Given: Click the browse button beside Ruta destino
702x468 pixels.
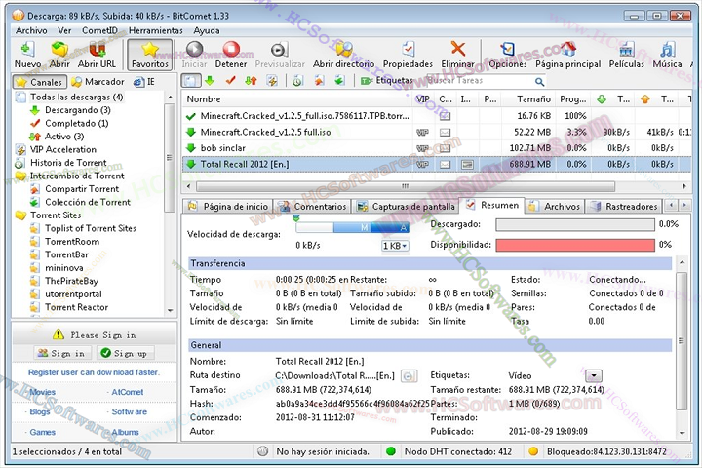Looking at the screenshot, I should [408, 376].
